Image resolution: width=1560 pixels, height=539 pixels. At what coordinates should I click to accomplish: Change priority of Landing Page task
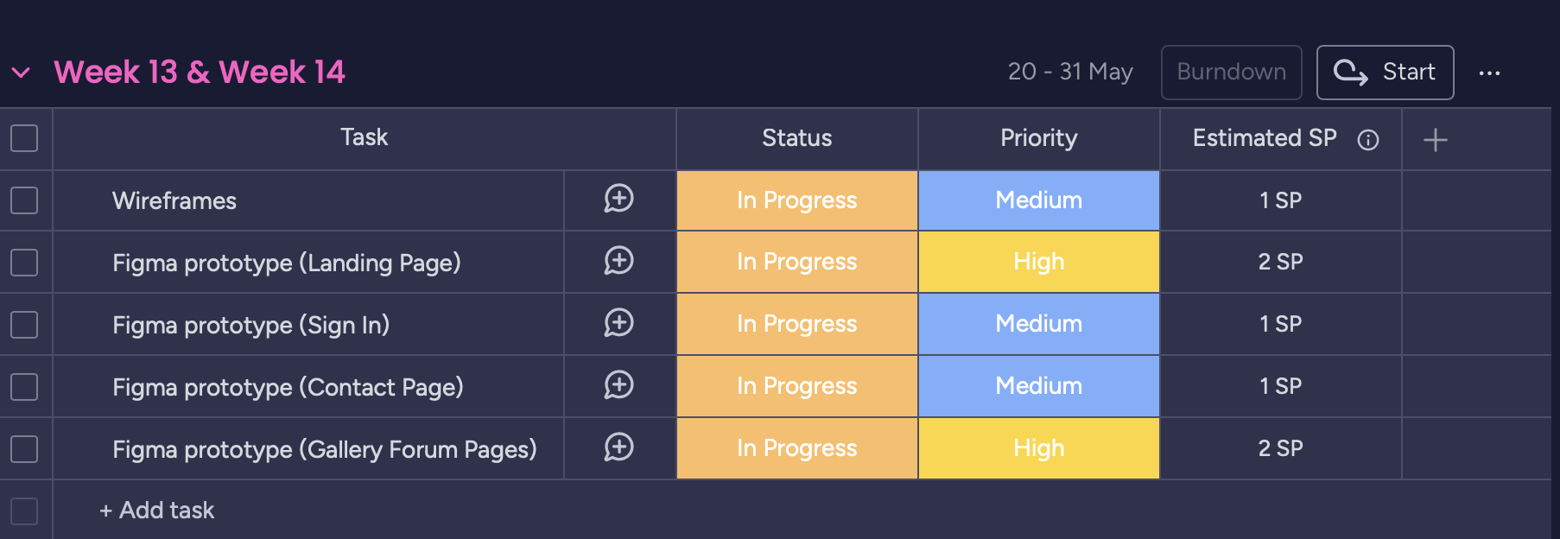pos(1038,262)
